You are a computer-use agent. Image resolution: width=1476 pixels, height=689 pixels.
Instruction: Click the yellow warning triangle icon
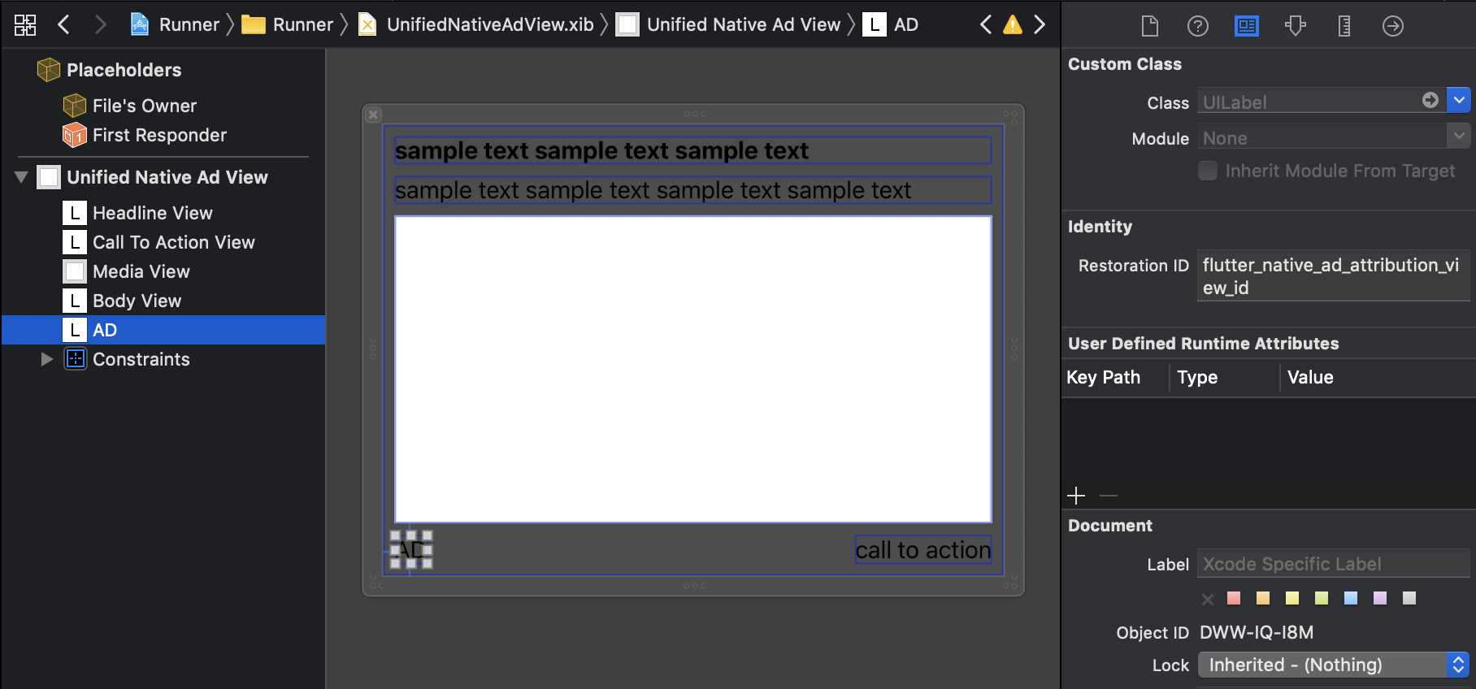[x=1013, y=25]
